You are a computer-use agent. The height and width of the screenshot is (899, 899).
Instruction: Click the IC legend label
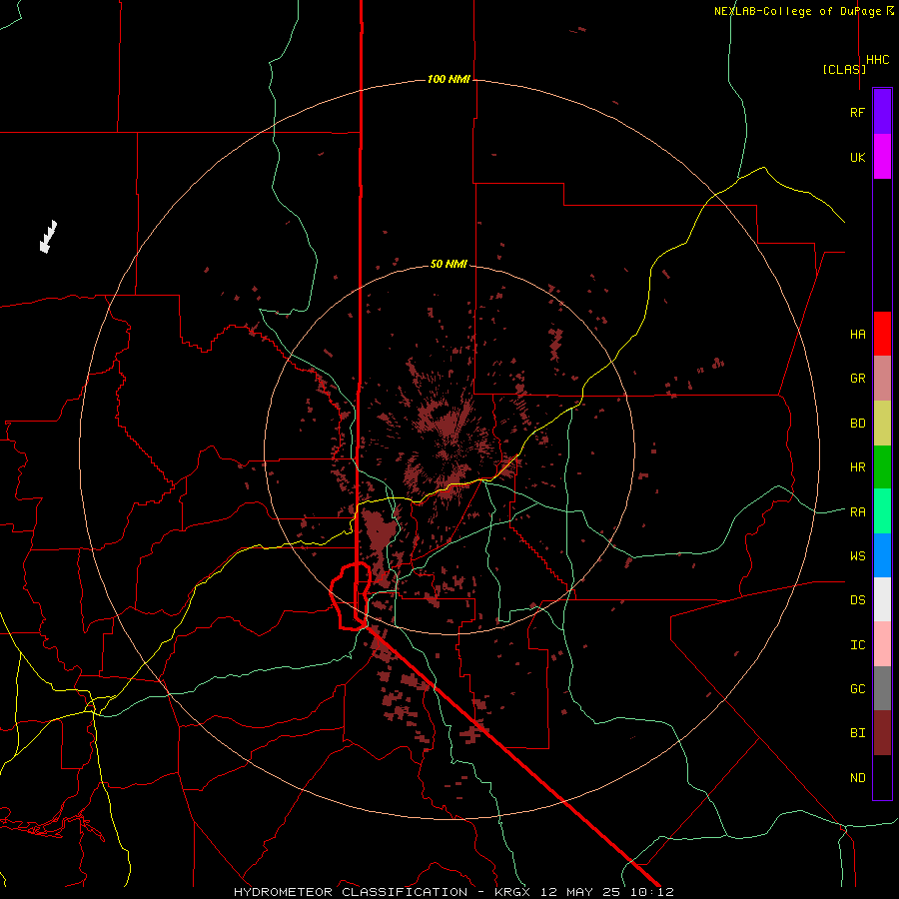pyautogui.click(x=857, y=645)
